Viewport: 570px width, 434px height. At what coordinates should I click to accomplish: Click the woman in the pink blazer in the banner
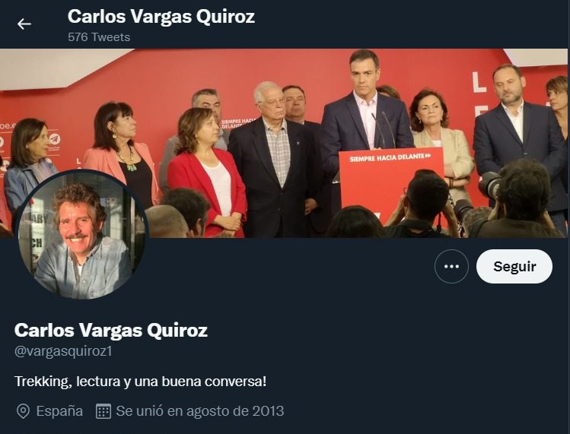click(122, 153)
